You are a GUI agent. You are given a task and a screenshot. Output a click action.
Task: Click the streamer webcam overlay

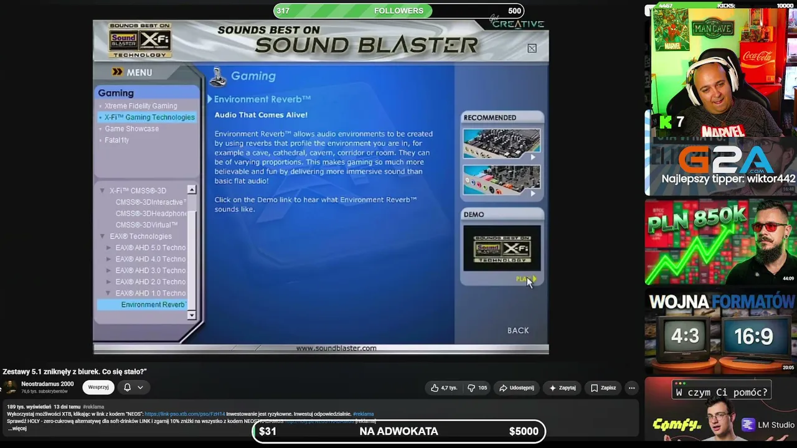tap(724, 72)
